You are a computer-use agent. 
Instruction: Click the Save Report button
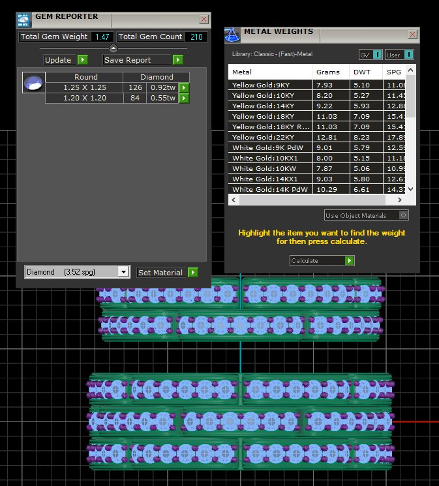pyautogui.click(x=138, y=60)
